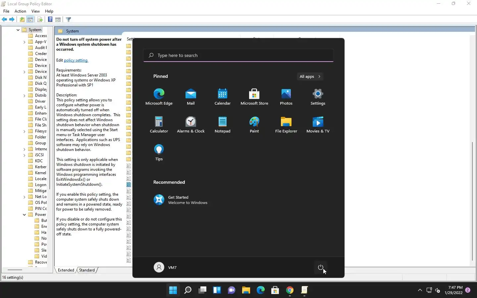Click the Start menu power button
477x298 pixels.
(x=320, y=267)
